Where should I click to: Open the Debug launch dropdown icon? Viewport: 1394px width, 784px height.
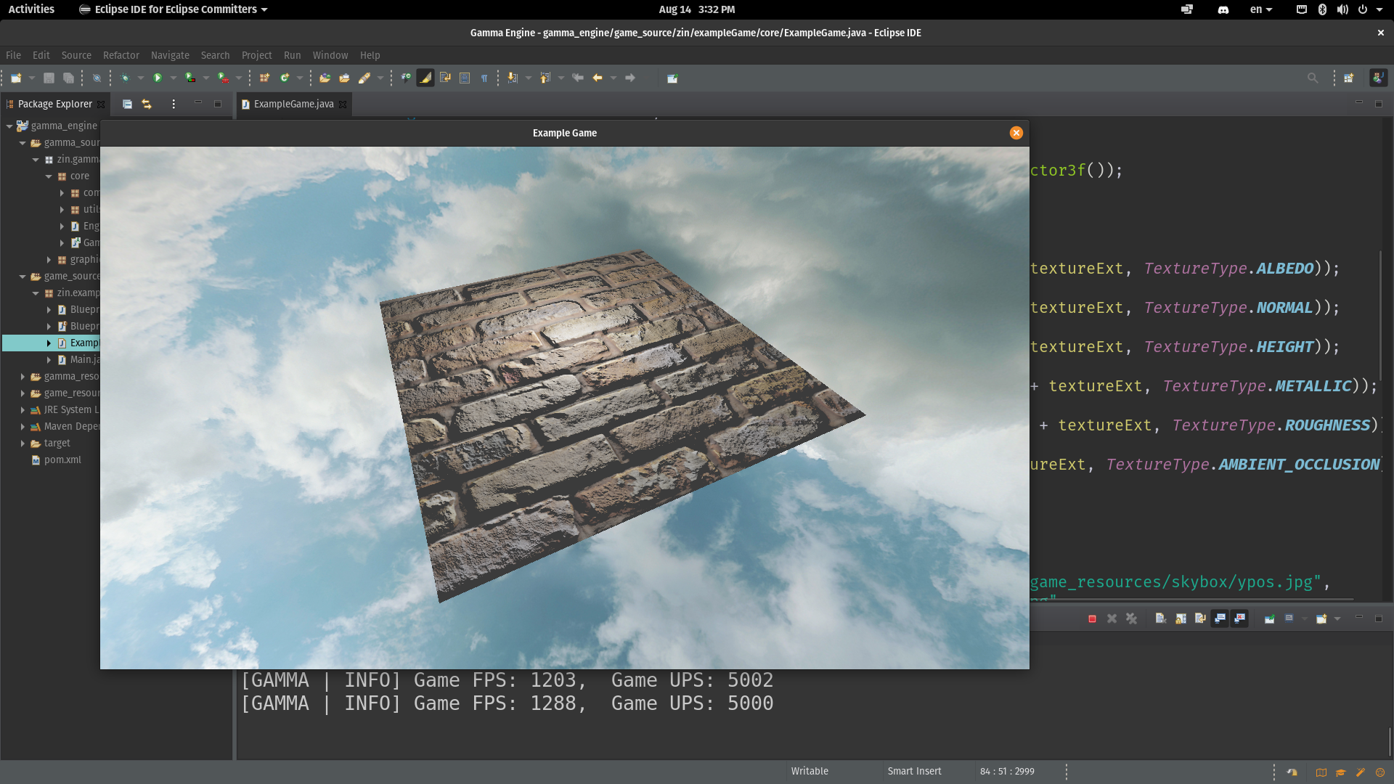coord(140,78)
